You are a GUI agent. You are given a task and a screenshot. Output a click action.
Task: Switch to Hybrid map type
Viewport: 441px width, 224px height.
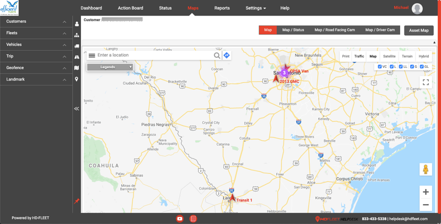423,56
